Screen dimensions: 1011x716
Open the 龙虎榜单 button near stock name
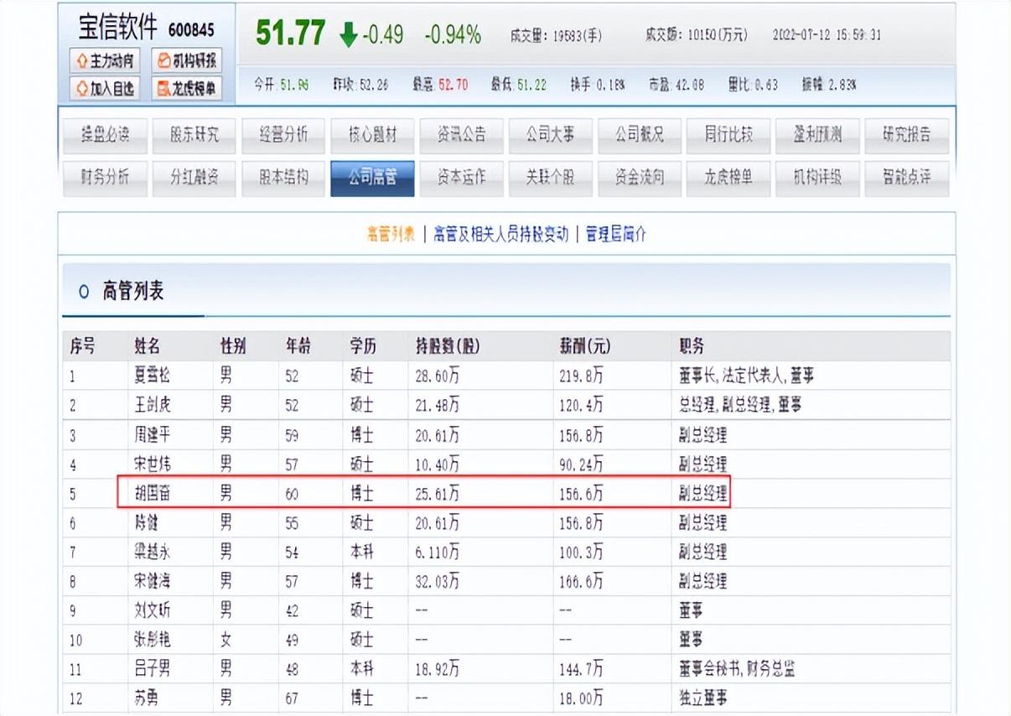pos(187,88)
